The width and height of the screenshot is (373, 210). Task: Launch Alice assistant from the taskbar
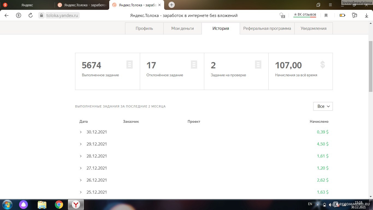point(23,205)
